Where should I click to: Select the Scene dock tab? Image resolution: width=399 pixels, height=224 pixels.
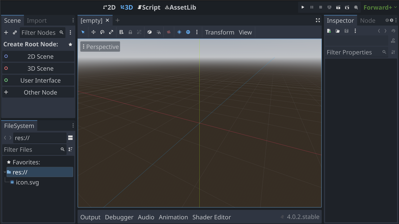[x=12, y=21]
